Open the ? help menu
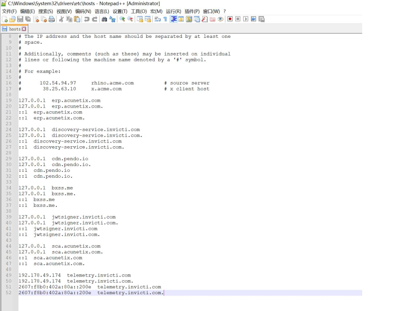 tap(225, 11)
